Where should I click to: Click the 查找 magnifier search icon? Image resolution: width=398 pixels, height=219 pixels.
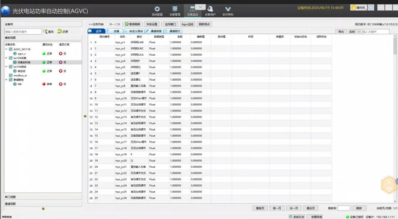(x=45, y=31)
